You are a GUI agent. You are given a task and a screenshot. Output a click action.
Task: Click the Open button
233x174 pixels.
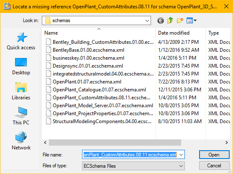(214, 155)
